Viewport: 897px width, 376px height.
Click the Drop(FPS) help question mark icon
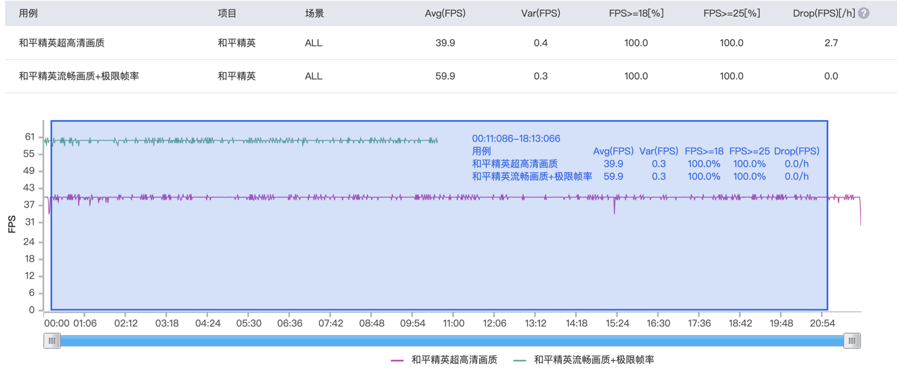[x=864, y=13]
